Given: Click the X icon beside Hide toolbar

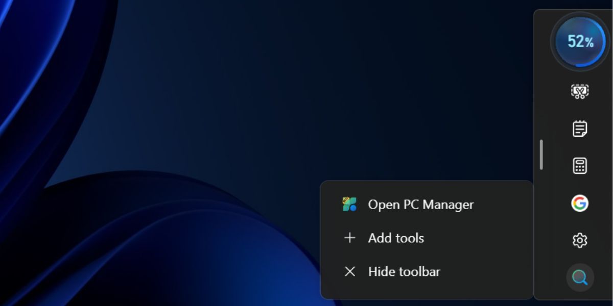Looking at the screenshot, I should pyautogui.click(x=349, y=272).
